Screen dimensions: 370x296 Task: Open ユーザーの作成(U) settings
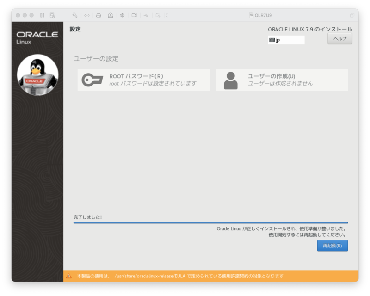[282, 80]
